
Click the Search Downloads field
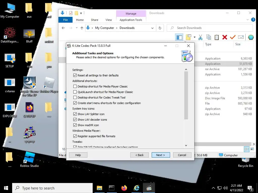click(x=210, y=28)
